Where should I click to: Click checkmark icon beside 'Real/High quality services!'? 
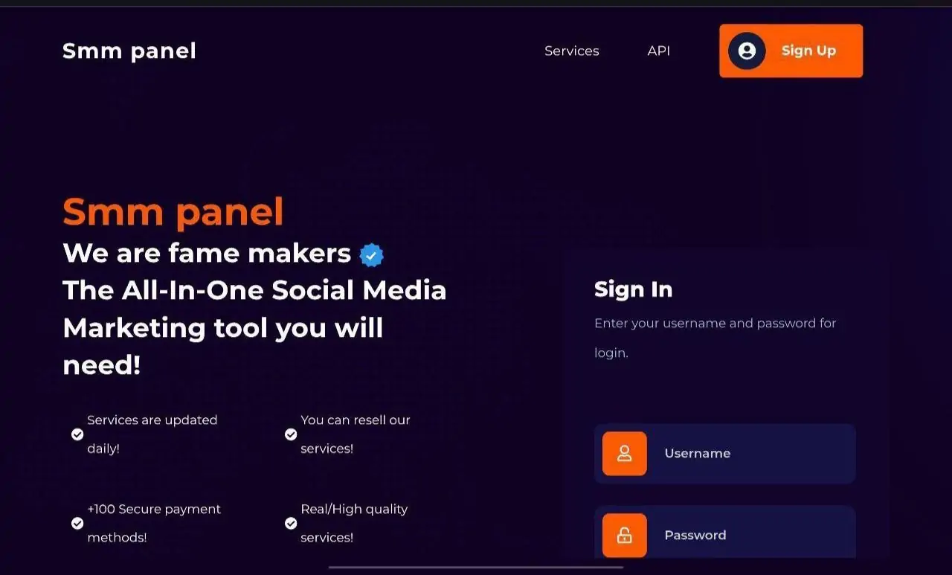point(291,524)
